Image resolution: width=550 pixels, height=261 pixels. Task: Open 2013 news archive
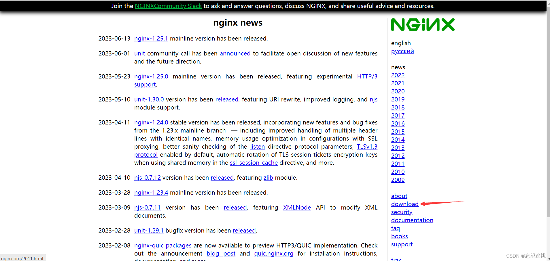point(398,148)
